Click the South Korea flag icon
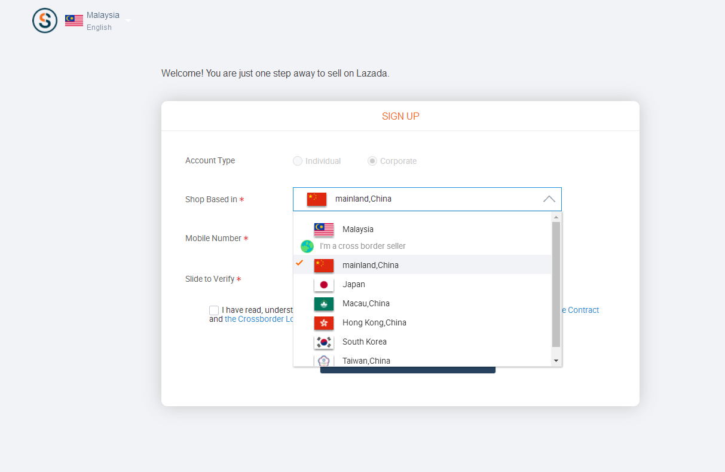725x472 pixels. click(x=324, y=342)
